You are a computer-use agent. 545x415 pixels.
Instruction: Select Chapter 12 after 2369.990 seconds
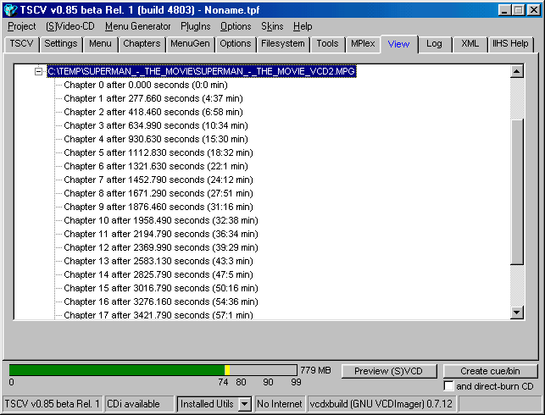[x=161, y=247]
